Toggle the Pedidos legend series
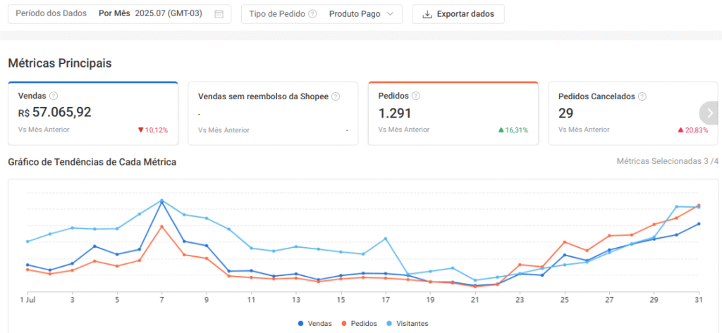The height and width of the screenshot is (333, 722). pos(358,323)
